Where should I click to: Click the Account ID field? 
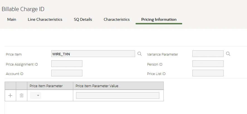pyautogui.click(x=67, y=73)
